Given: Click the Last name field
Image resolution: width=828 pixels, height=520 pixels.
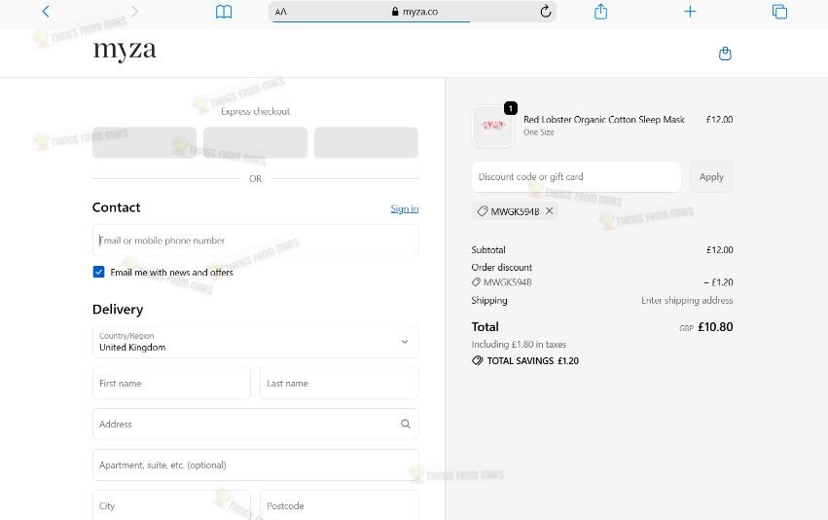Looking at the screenshot, I should (339, 383).
